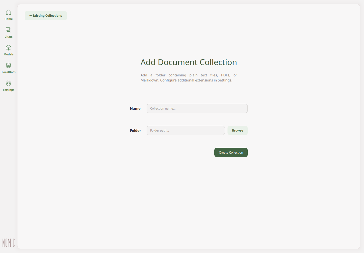The height and width of the screenshot is (253, 364).
Task: Open the LocalDocs database icon
Action: [x=8, y=65]
